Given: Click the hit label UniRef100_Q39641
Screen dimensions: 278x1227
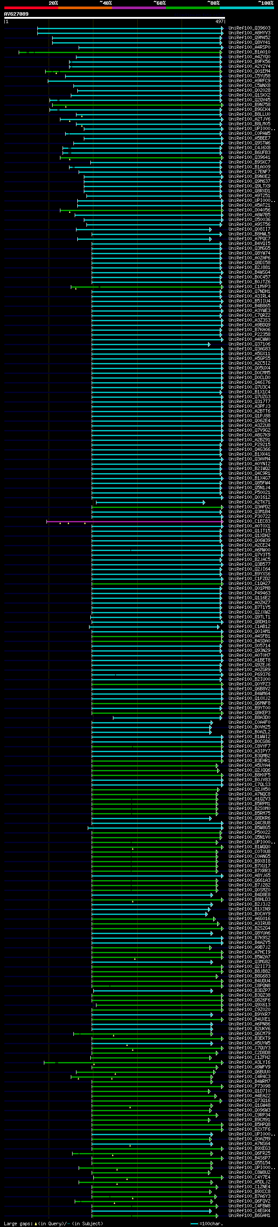Looking at the screenshot, I should (249, 157).
